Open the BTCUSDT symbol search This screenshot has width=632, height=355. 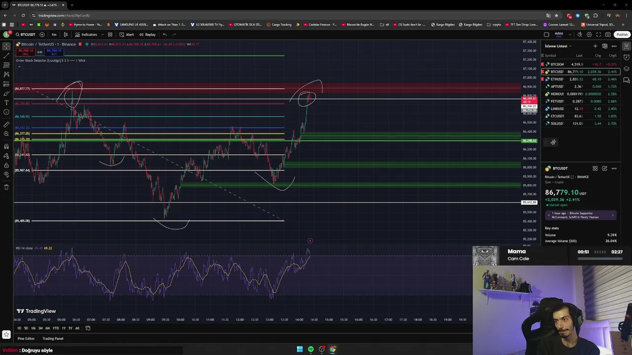(25, 35)
